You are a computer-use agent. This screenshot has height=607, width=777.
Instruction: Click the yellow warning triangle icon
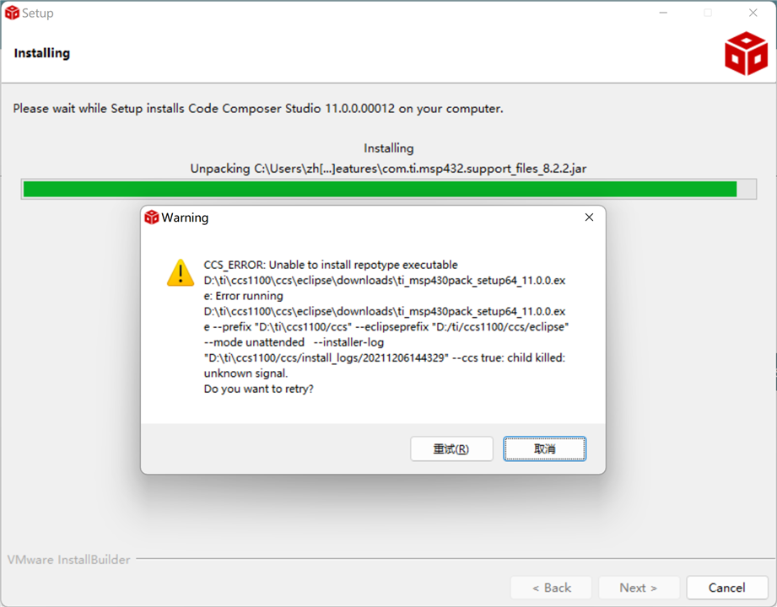pos(181,273)
